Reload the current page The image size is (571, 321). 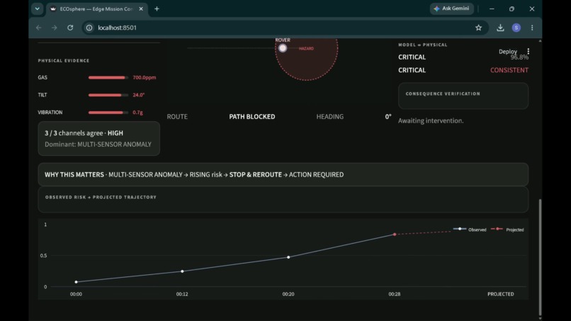tap(70, 28)
